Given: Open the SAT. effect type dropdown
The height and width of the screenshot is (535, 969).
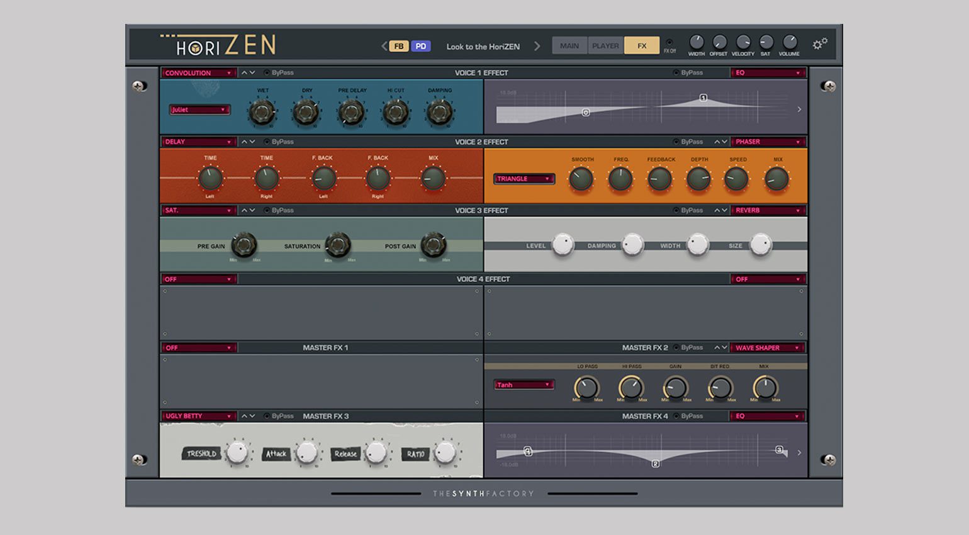Looking at the screenshot, I should (199, 210).
